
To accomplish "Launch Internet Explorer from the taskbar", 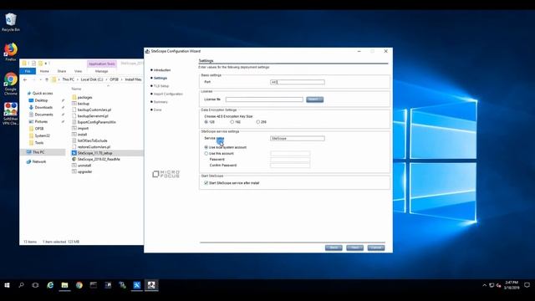I will tap(50, 285).
